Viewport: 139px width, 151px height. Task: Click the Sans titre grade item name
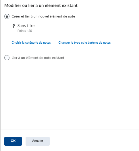[x=26, y=26]
